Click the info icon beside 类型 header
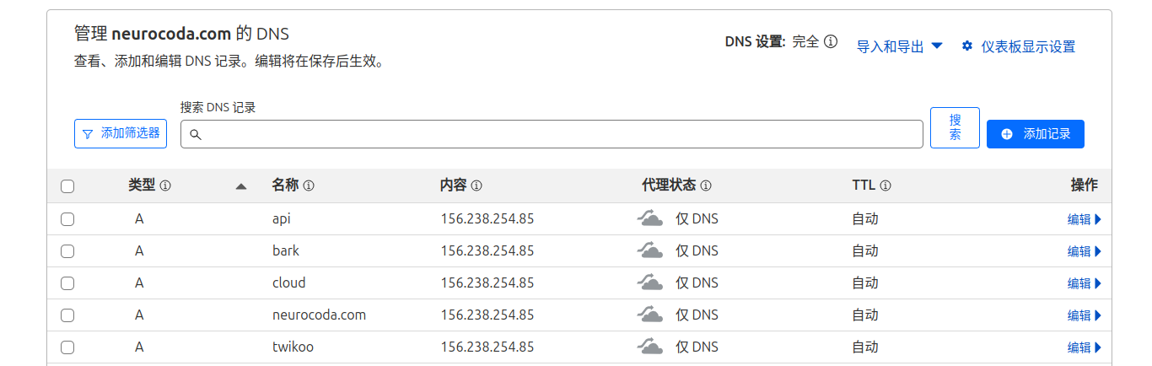Image resolution: width=1152 pixels, height=366 pixels. [x=165, y=186]
